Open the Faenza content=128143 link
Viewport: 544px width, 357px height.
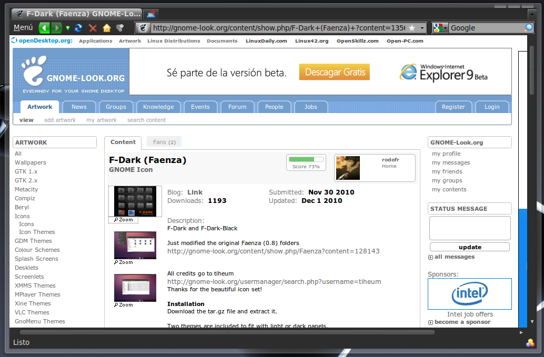(x=273, y=251)
